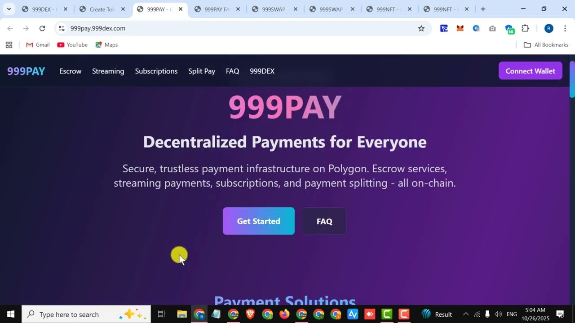Open the 999DEX link in navbar
This screenshot has height=323, width=575.
(262, 71)
